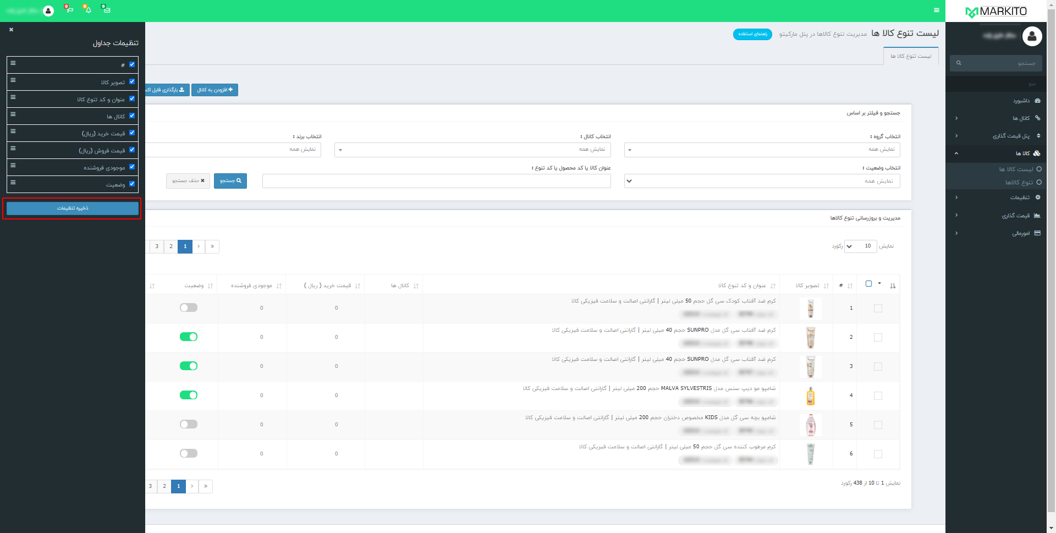Click drag handle of قیمت فروش row
This screenshot has width=1056, height=533.
[13, 149]
